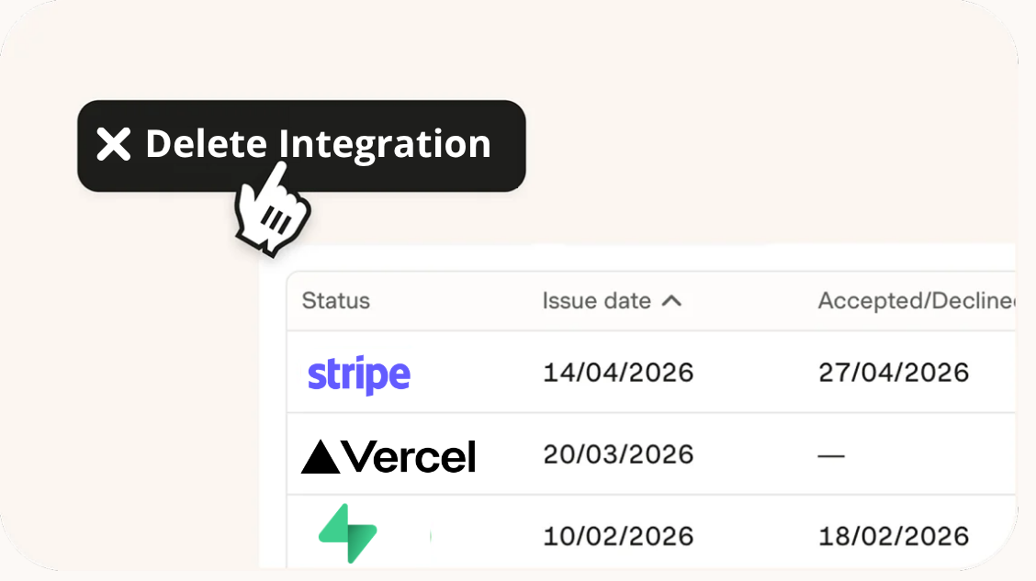Click the Vercel wordmark text
This screenshot has height=581, width=1036.
point(410,456)
